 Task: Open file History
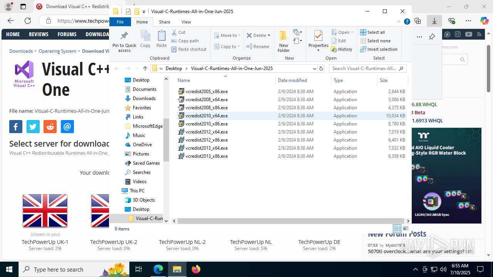tap(342, 49)
